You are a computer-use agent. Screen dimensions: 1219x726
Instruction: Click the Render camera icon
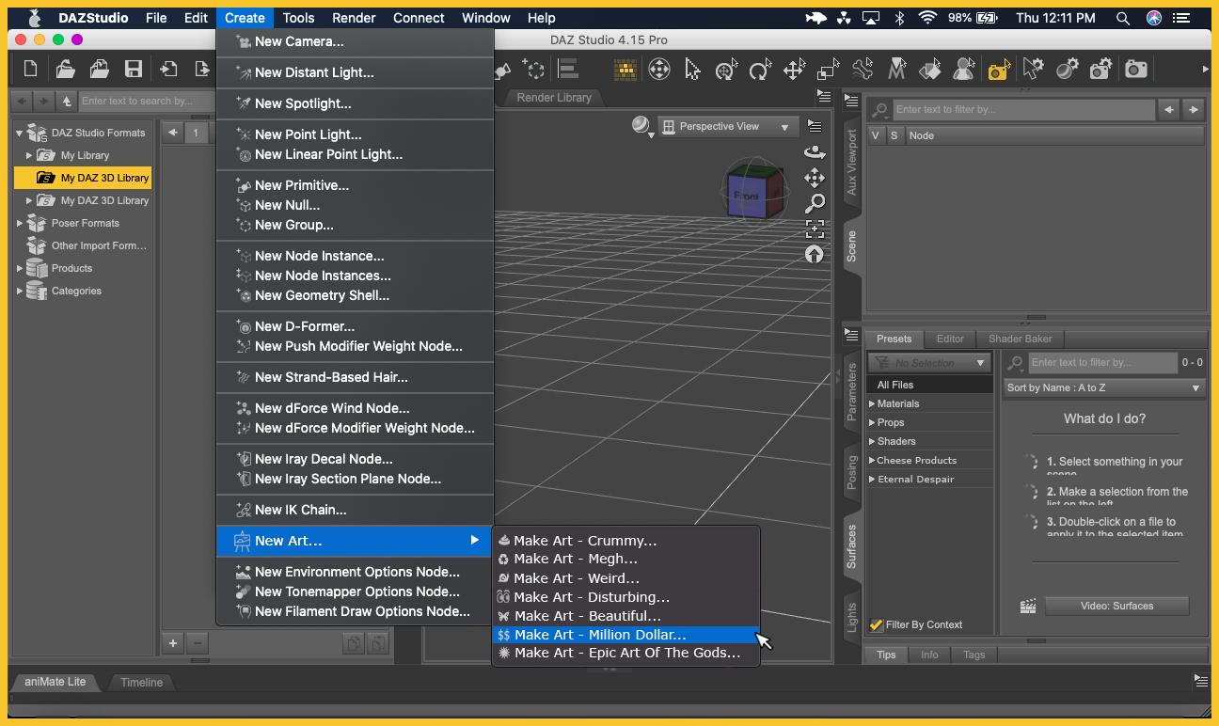point(1135,69)
